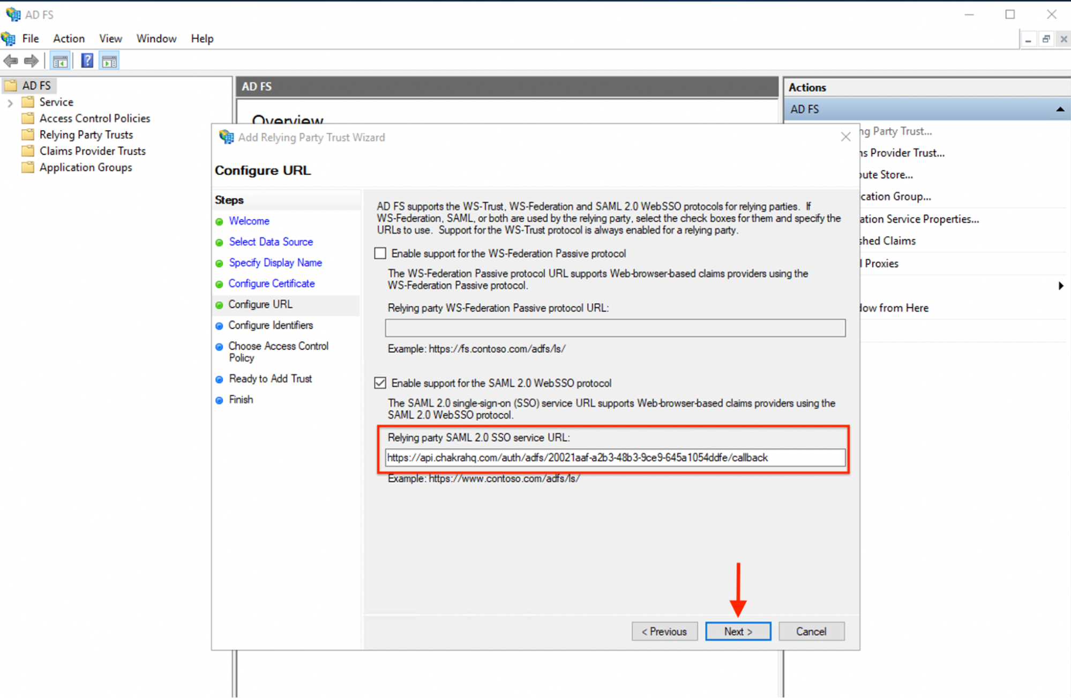Toggle the console tree pane icon

tap(60, 60)
